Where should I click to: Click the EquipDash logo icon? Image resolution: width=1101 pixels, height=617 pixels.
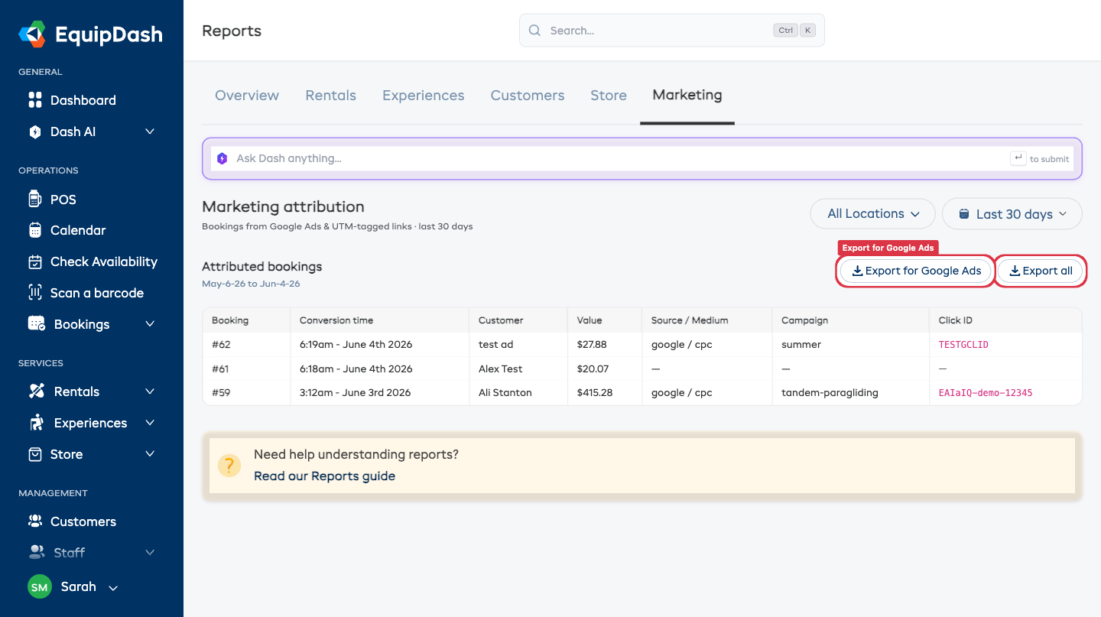[33, 34]
